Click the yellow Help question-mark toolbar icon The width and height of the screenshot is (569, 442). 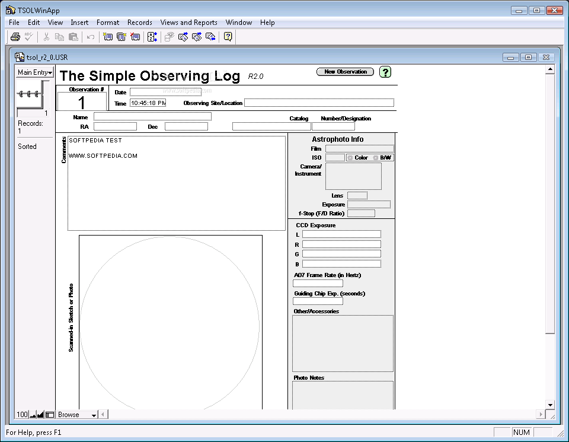point(228,37)
